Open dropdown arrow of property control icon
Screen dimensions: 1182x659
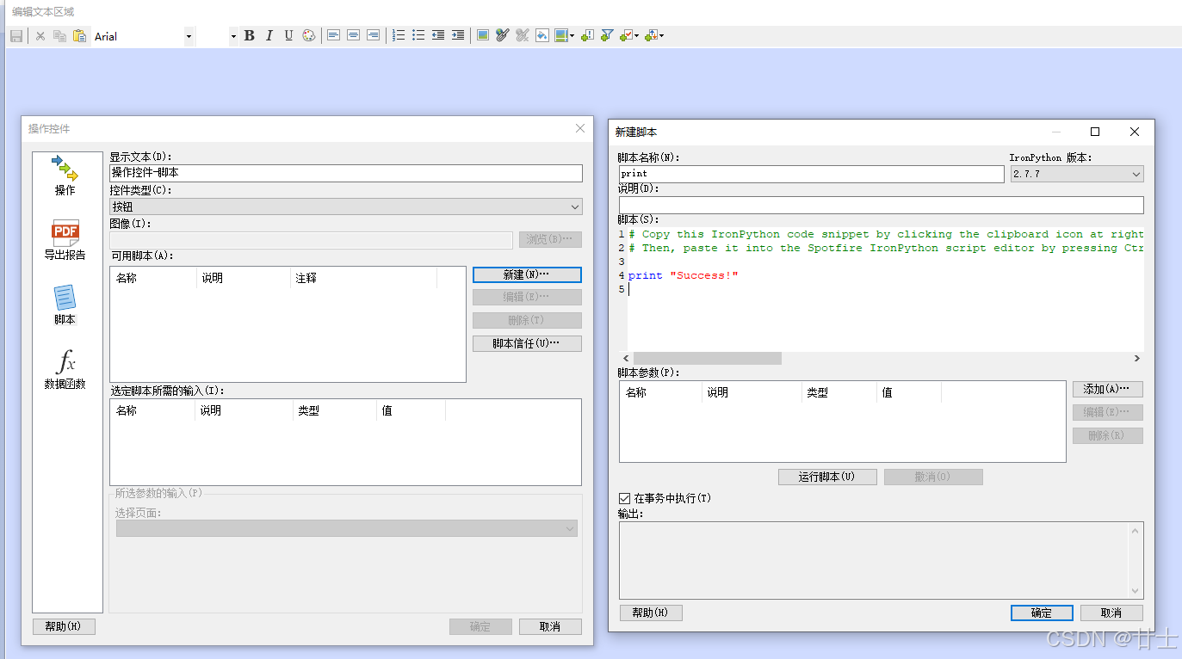click(x=637, y=36)
